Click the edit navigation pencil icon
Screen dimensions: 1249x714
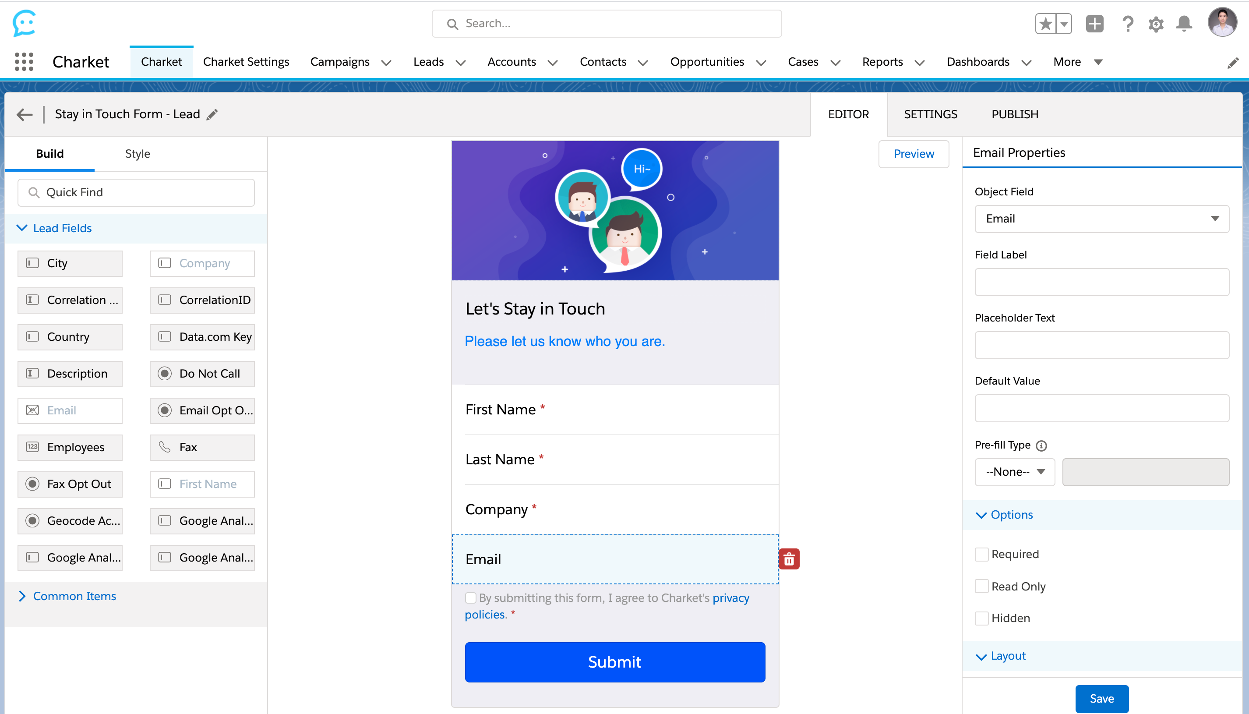(1233, 63)
